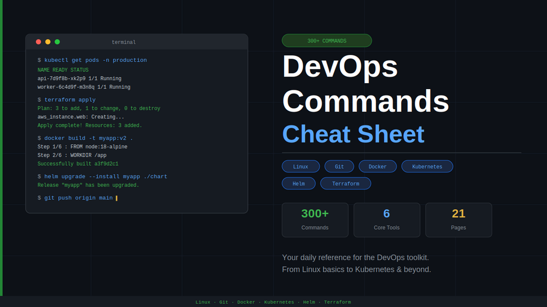Click the 'Release "myapp" has been upgraded.' line
The width and height of the screenshot is (547, 307).
tap(88, 185)
